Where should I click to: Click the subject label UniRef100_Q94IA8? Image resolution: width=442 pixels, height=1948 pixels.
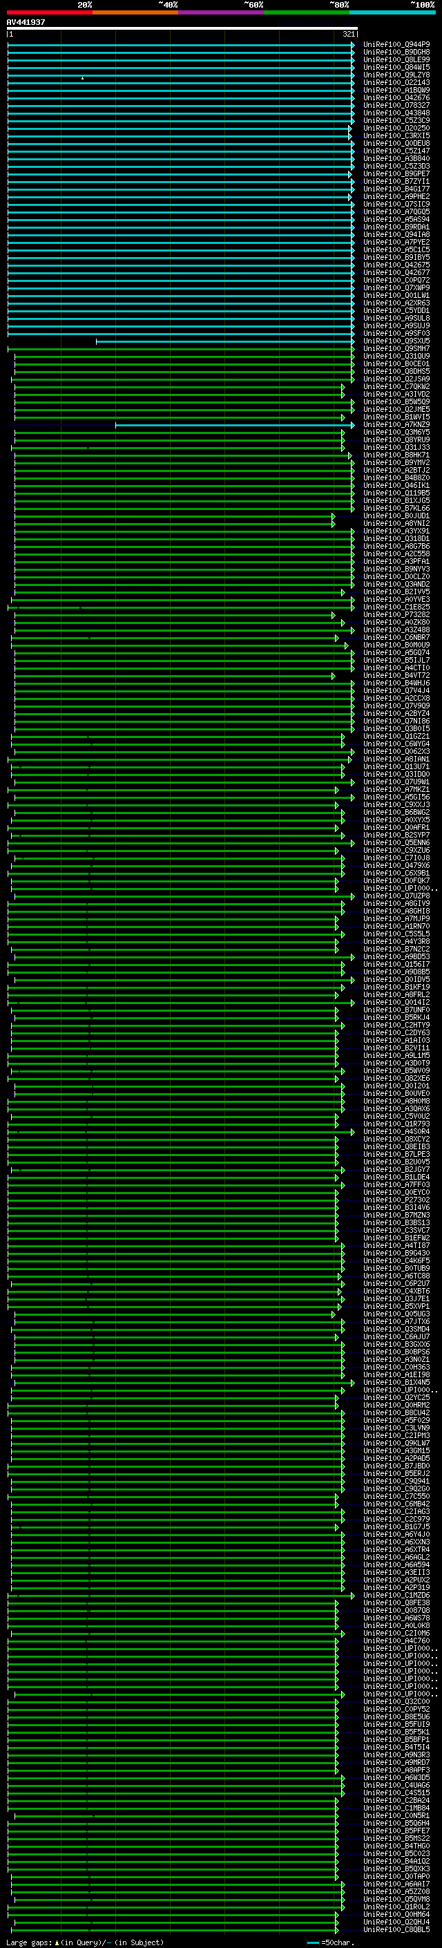(x=396, y=234)
